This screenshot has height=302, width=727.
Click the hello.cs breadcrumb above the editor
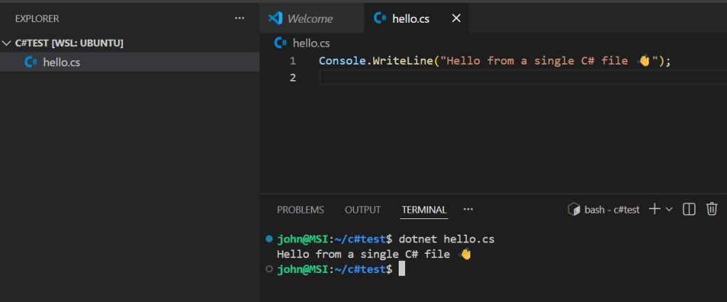311,43
